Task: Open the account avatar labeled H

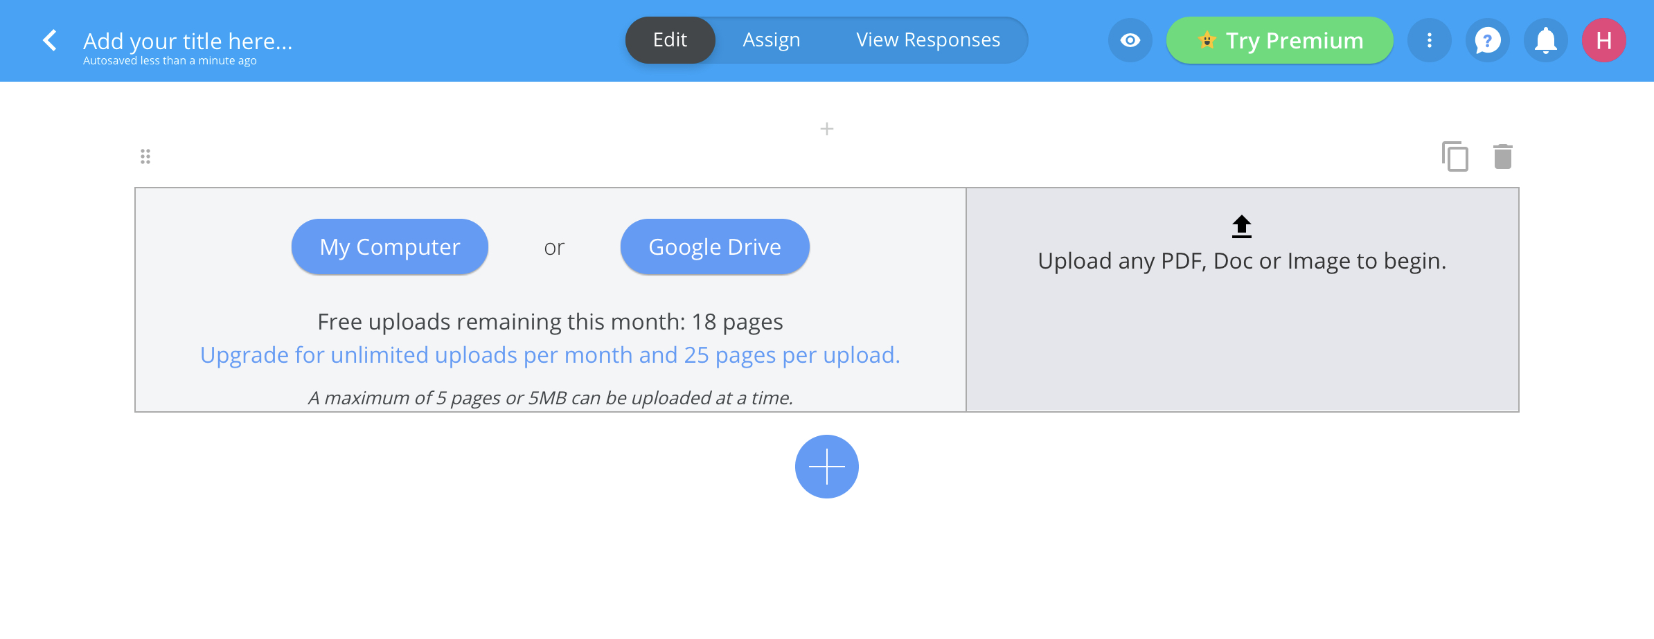Action: pyautogui.click(x=1603, y=40)
